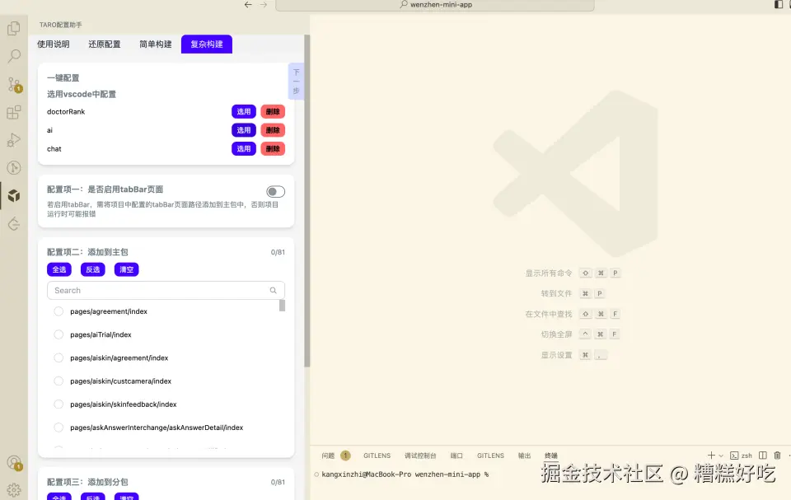Open the terminal launch profile dropdown chevron
Viewport: 791px width, 500px height.
pyautogui.click(x=721, y=456)
